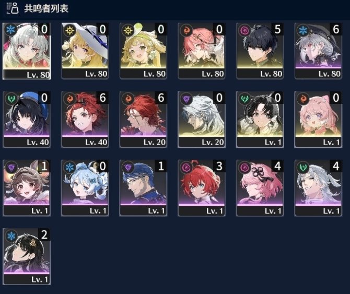The height and width of the screenshot is (294, 350).
Task: Click the ice element icon on the white-haired Lv. 80 character
Action: [10, 29]
